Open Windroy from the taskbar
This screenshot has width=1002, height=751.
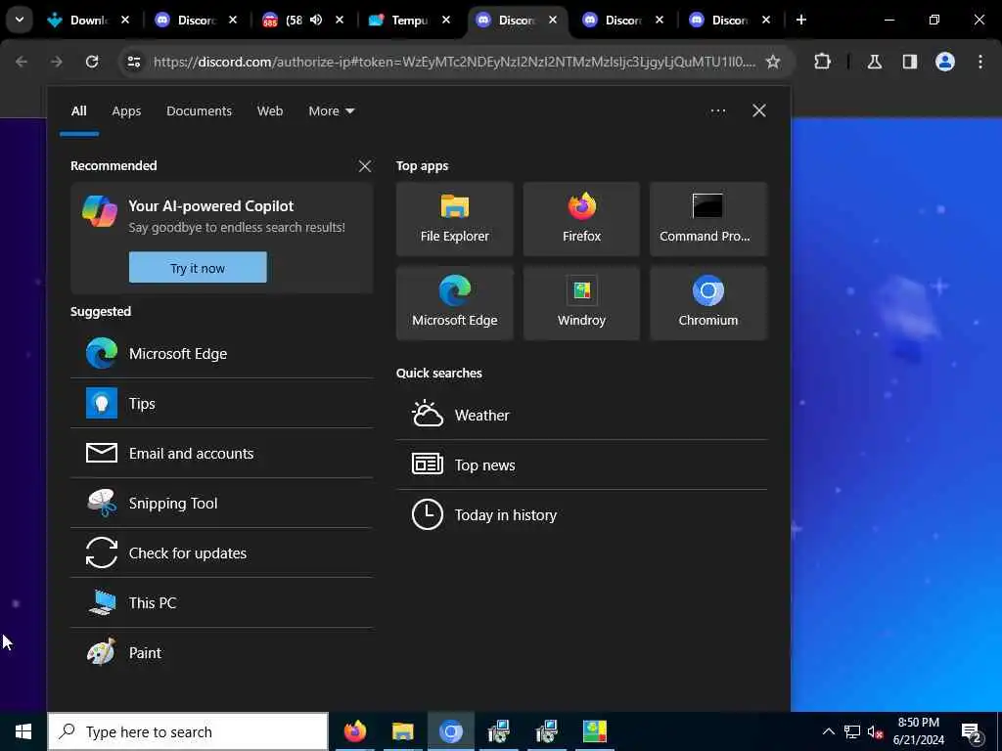coord(594,731)
